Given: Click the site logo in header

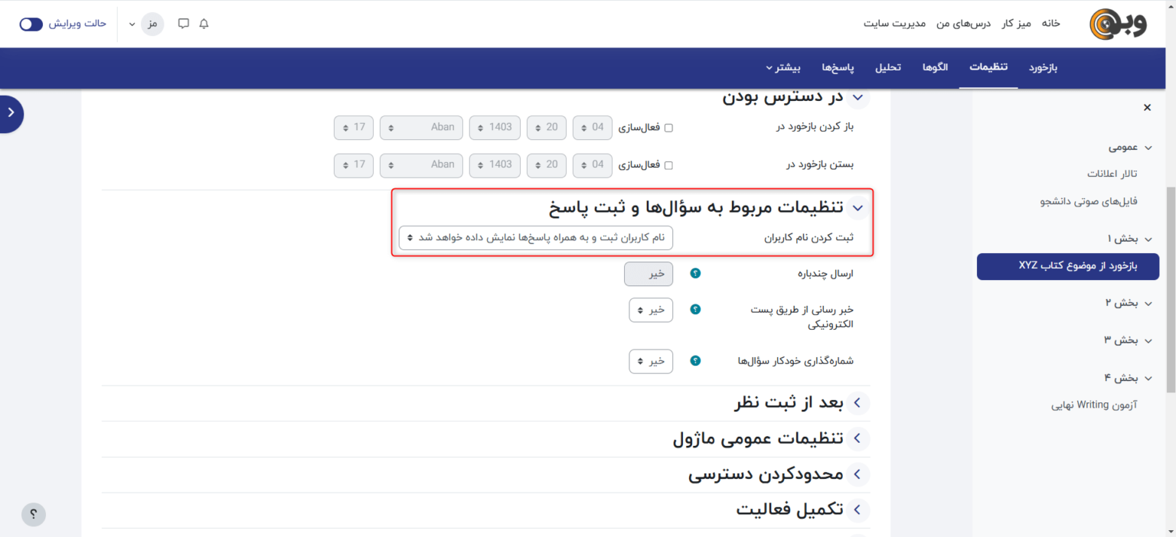Looking at the screenshot, I should [1118, 24].
